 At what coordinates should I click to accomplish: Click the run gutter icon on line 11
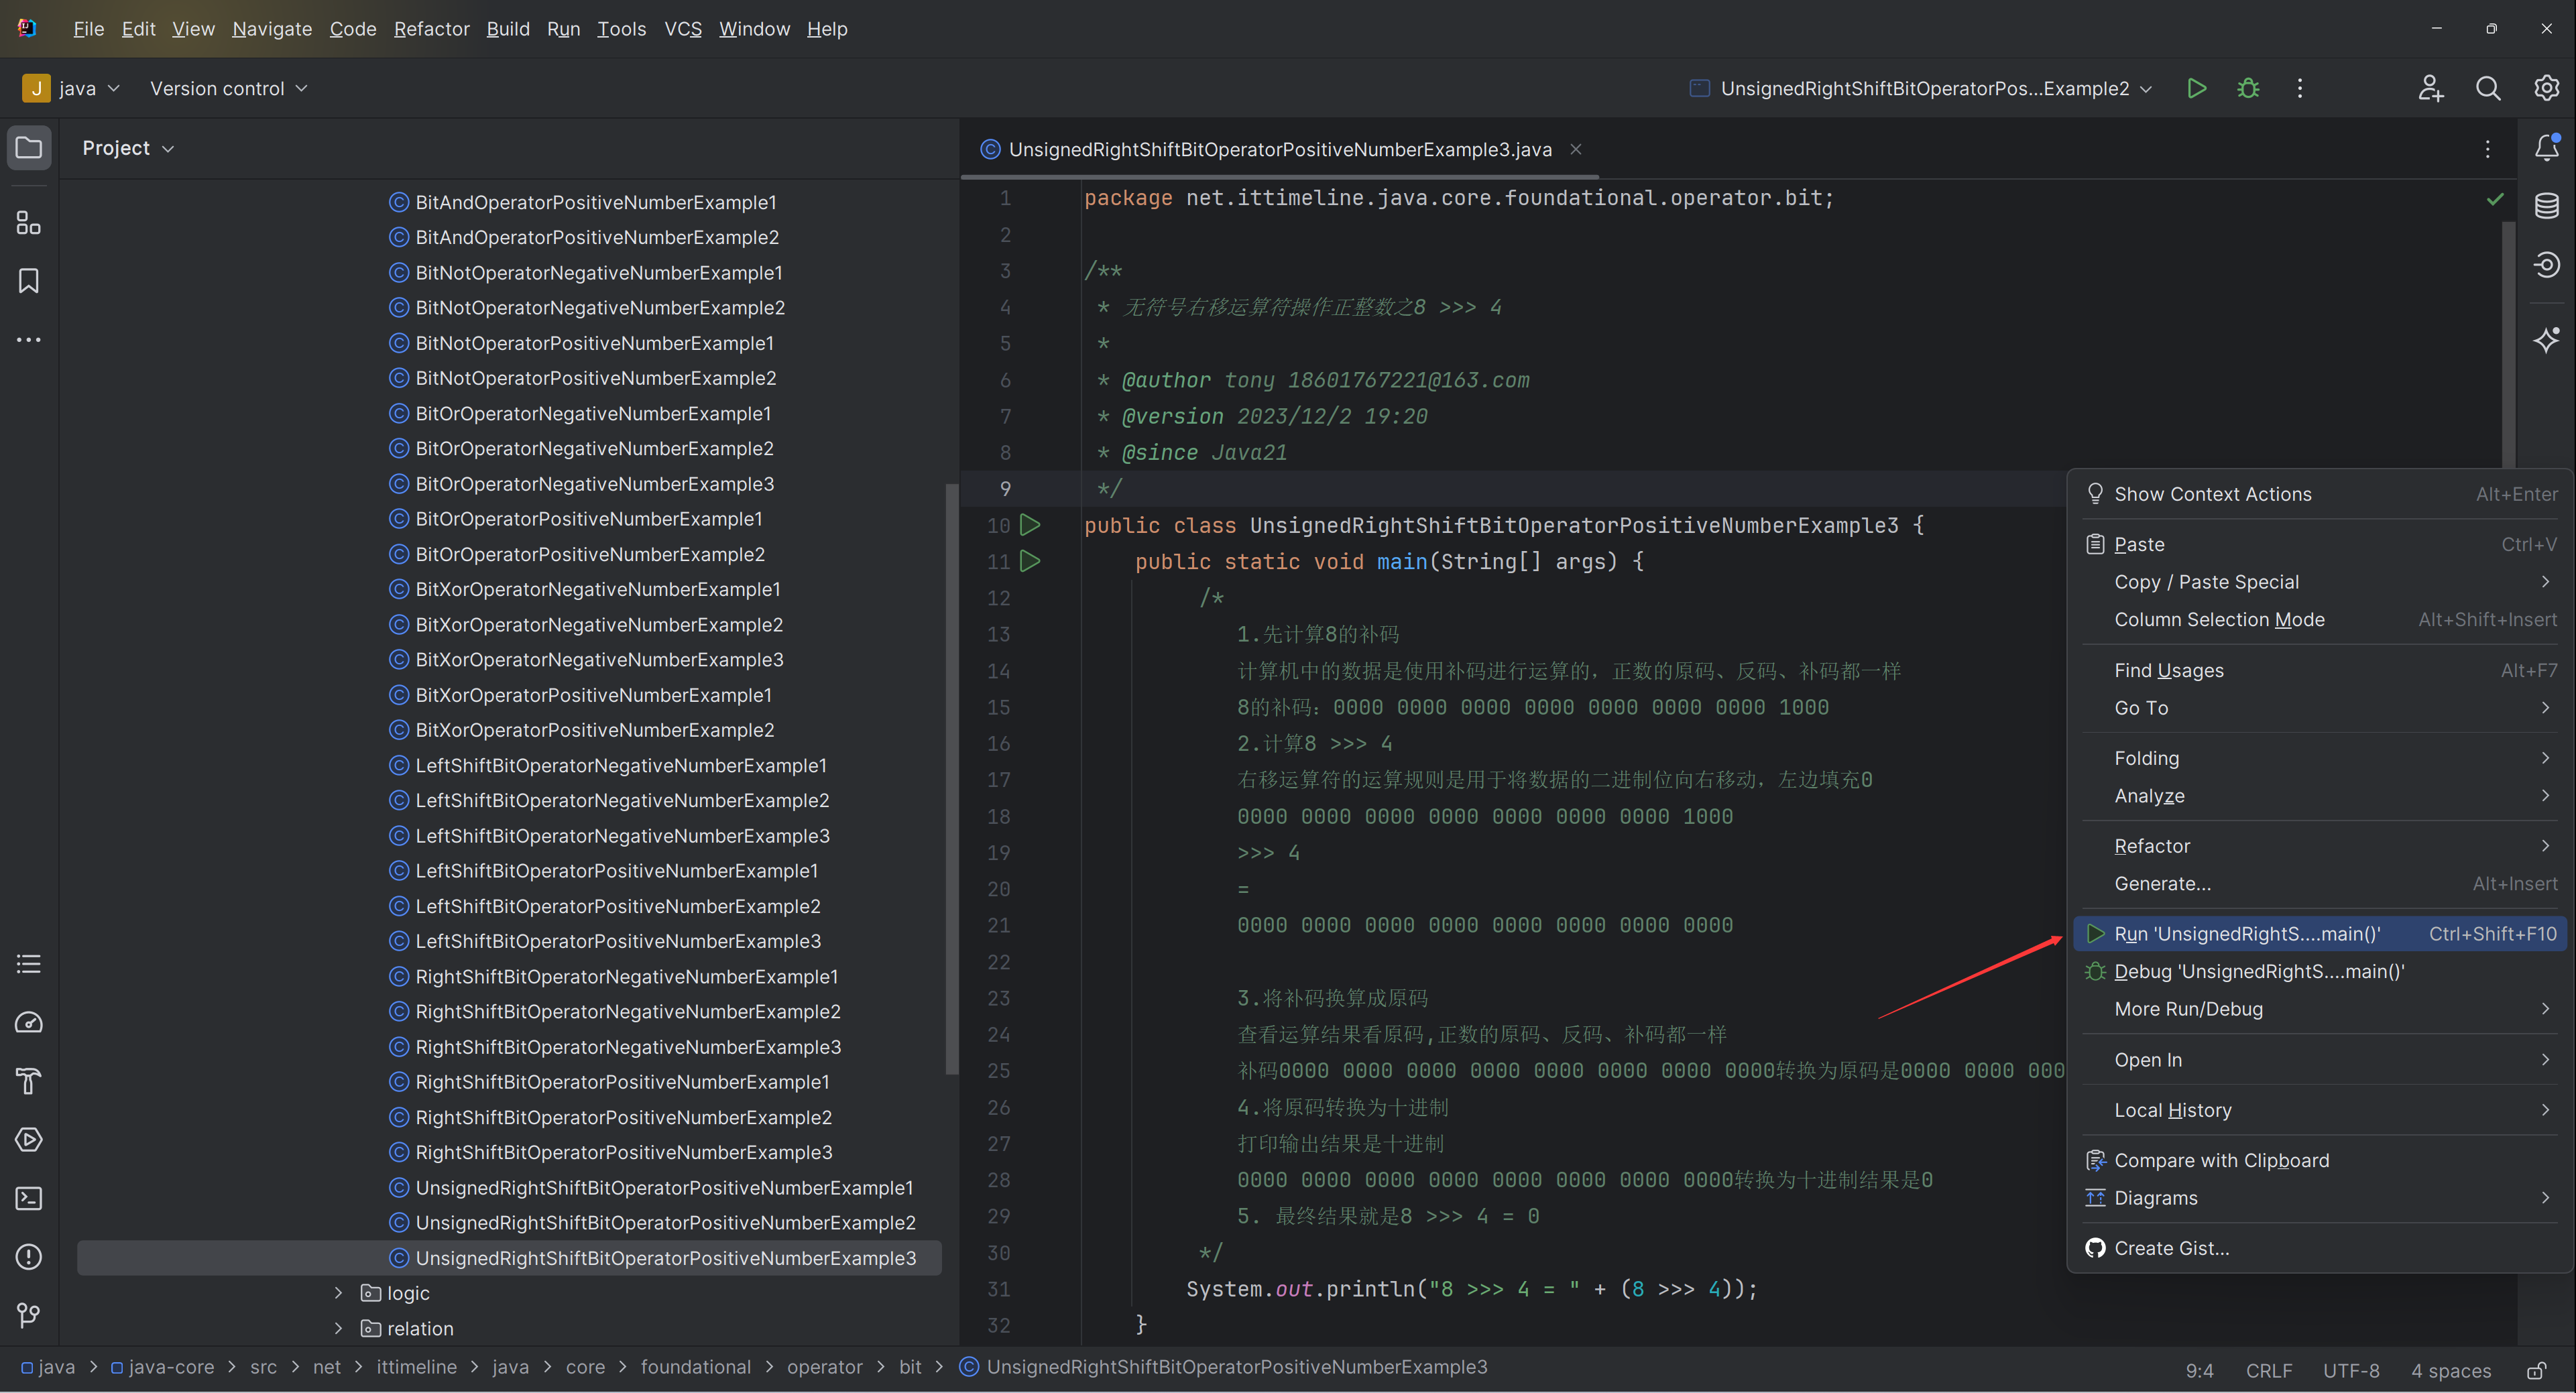[x=1030, y=561]
